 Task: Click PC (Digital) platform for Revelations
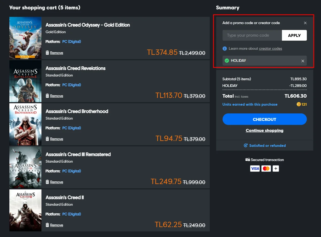72,85
